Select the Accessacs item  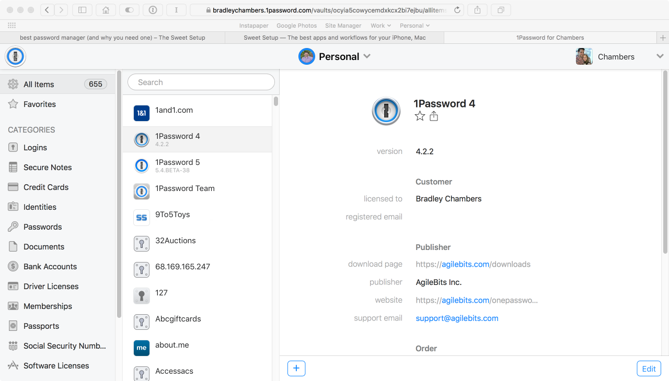click(198, 372)
